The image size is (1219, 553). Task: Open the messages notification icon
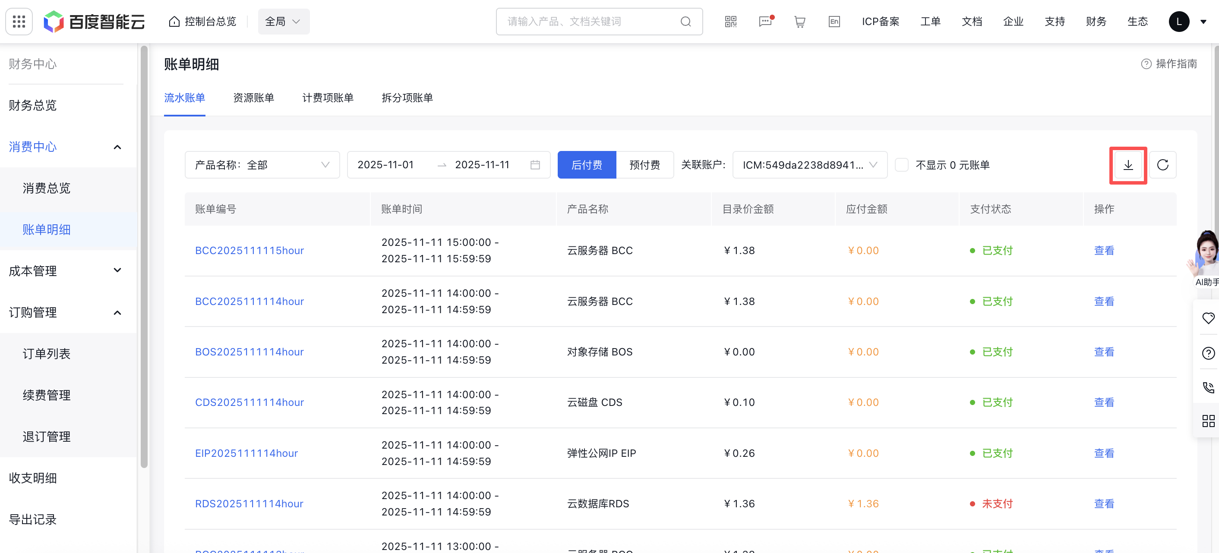765,21
